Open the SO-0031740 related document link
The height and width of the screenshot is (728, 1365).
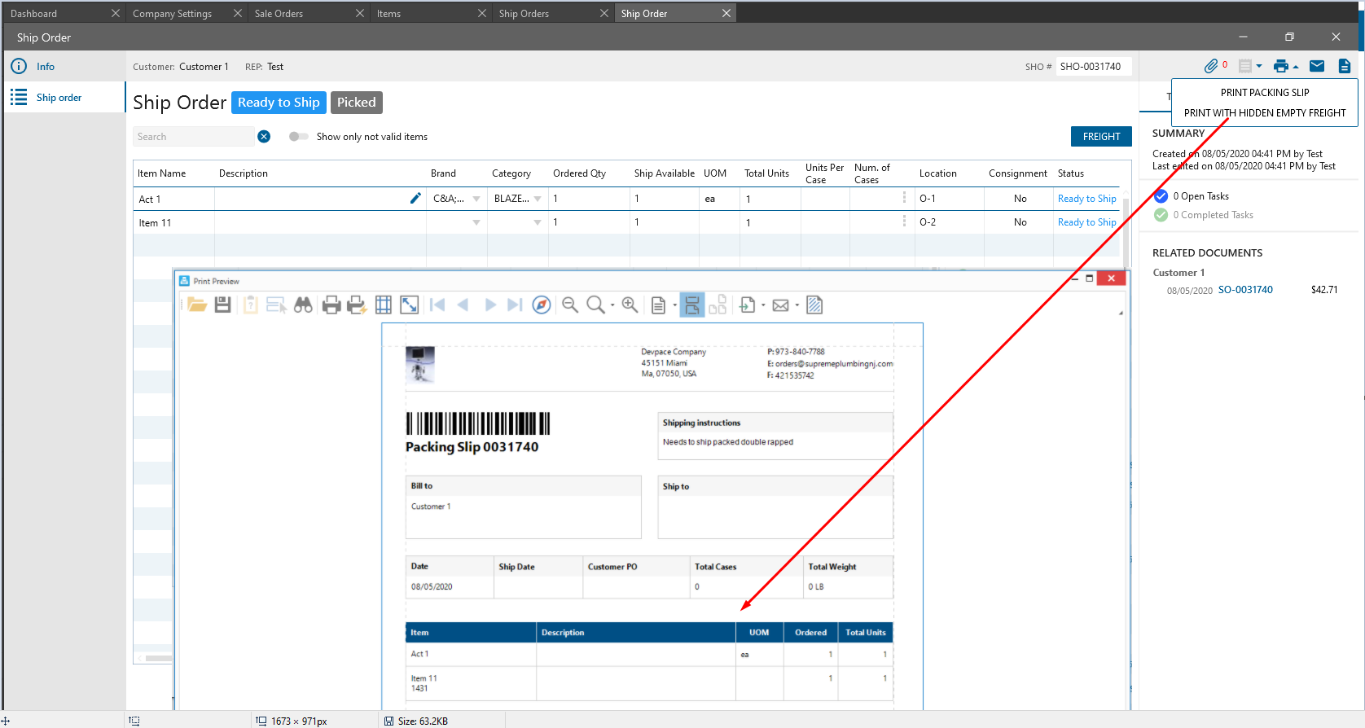click(1245, 290)
